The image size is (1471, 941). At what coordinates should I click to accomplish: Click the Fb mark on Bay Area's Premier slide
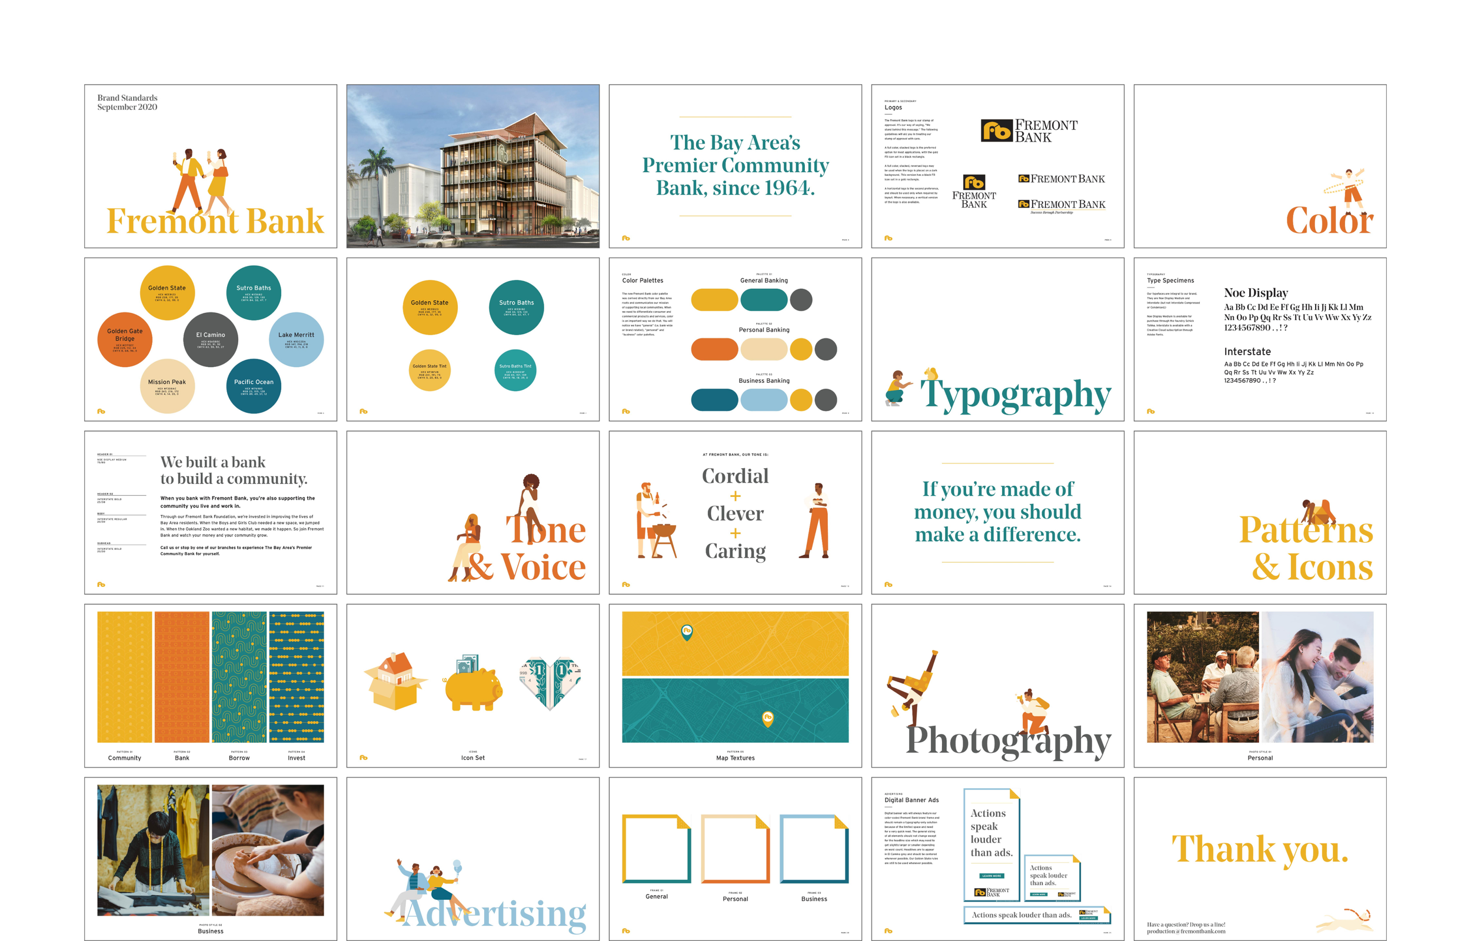coord(626,238)
